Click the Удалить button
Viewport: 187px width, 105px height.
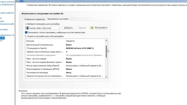tap(82, 28)
